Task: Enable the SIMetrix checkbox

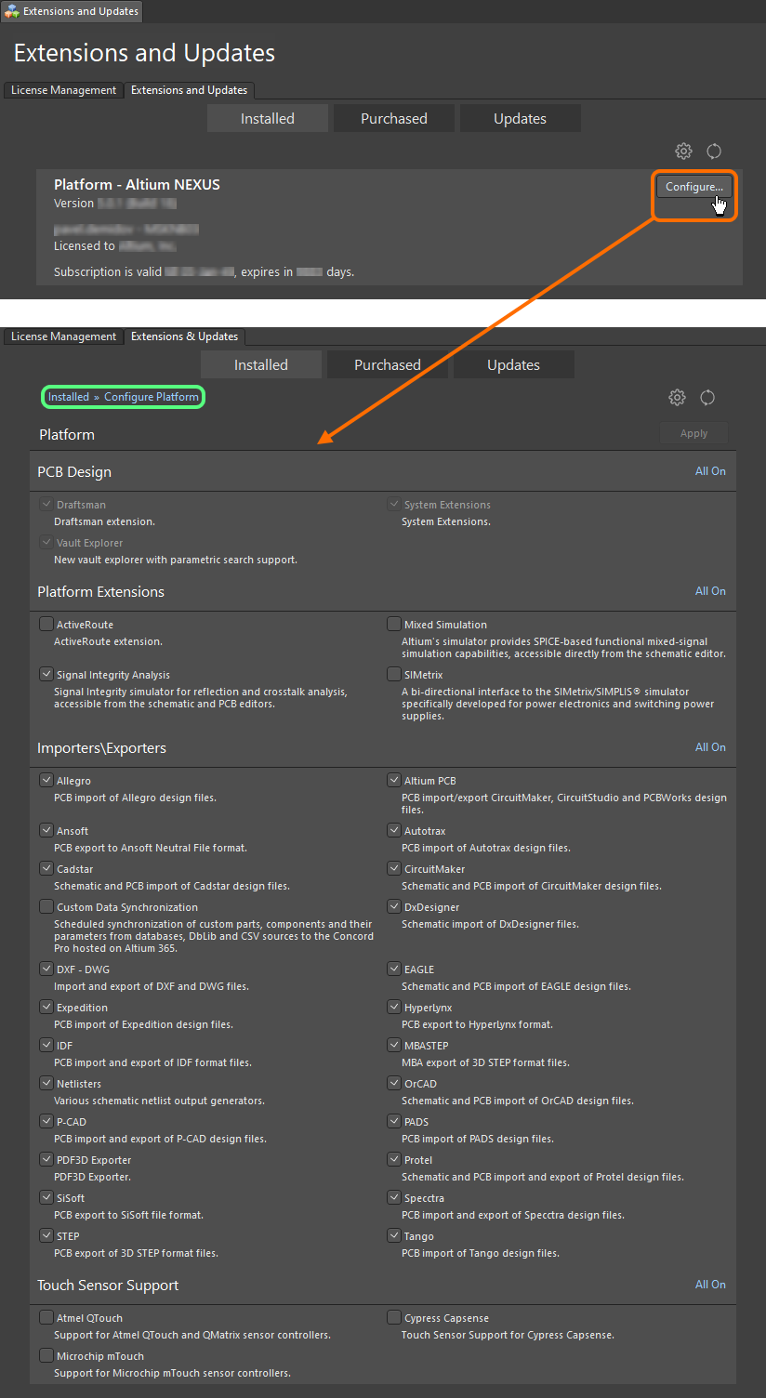Action: [394, 675]
